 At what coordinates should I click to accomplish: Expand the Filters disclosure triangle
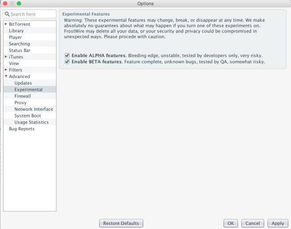tap(6, 70)
